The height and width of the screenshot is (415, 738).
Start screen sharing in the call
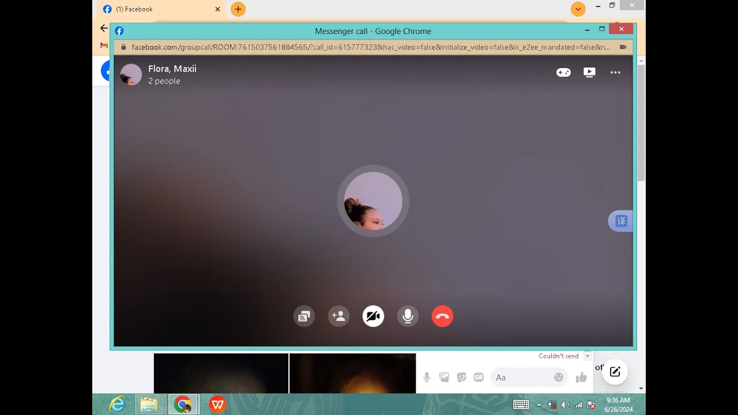pyautogui.click(x=304, y=316)
